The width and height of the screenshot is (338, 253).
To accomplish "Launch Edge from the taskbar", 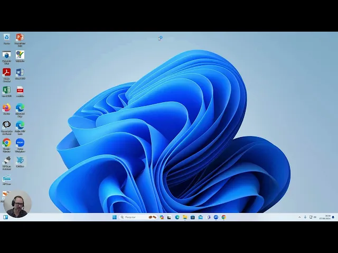I will [x=177, y=217].
